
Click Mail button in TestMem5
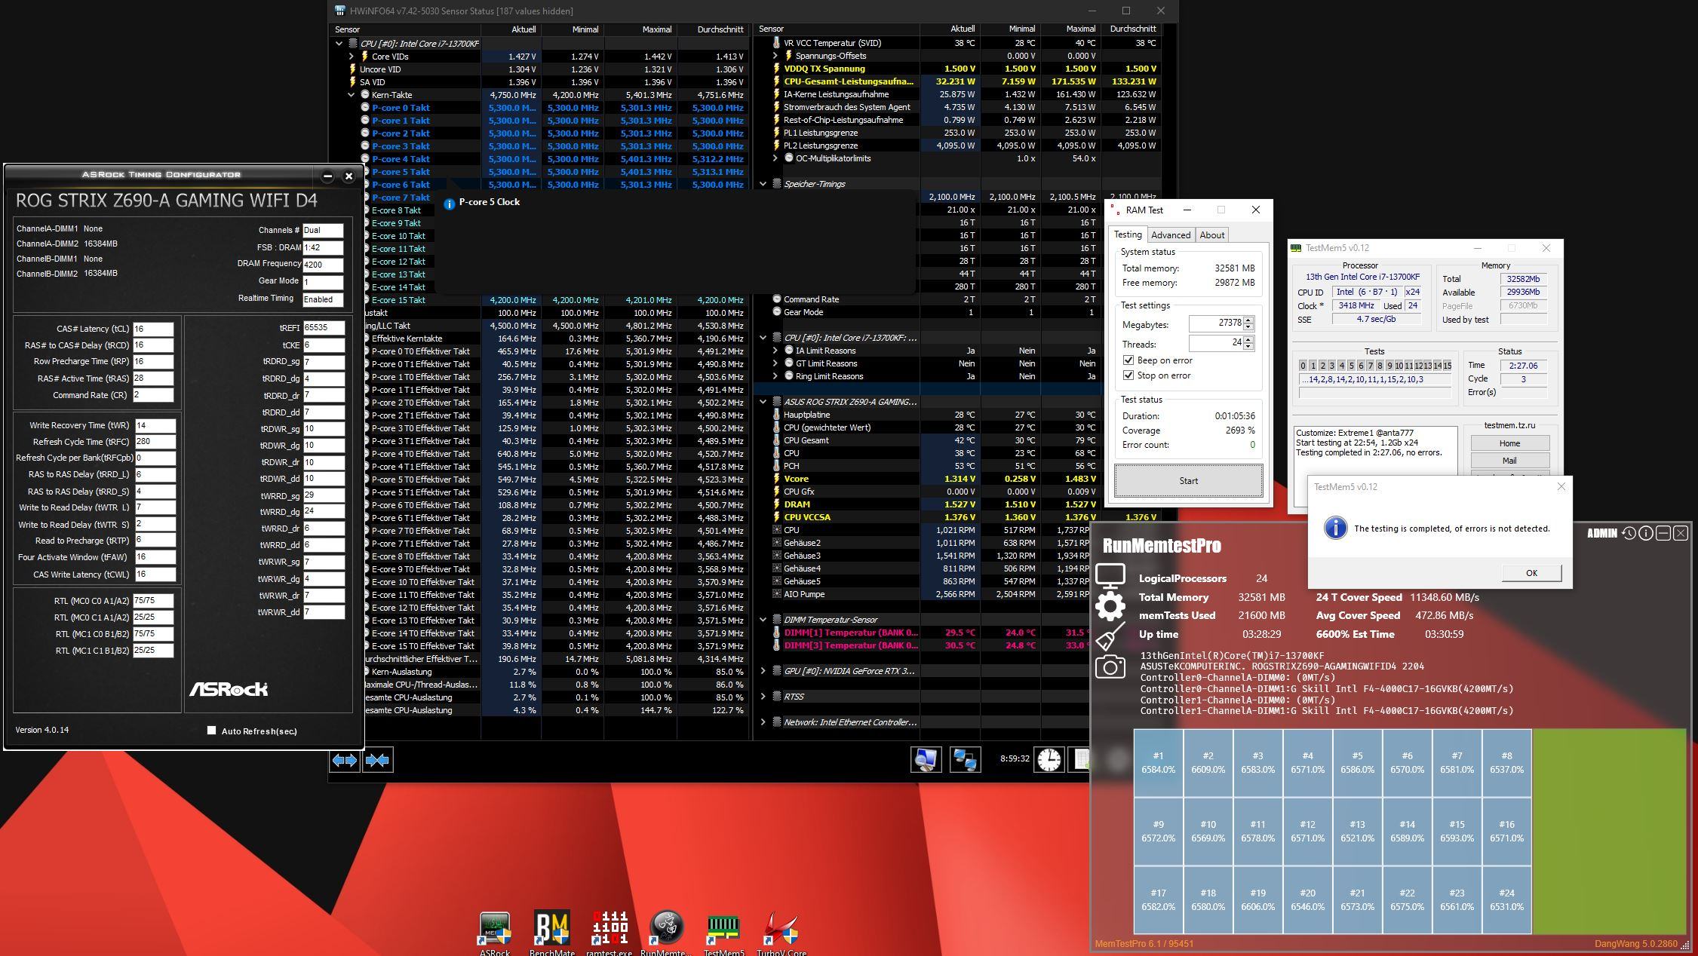point(1509,461)
